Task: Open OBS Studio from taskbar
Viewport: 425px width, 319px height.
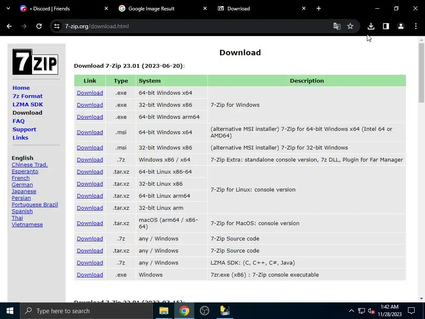Action: (x=204, y=311)
